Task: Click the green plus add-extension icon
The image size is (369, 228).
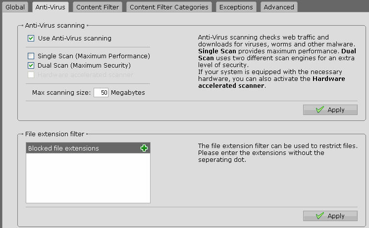Action: [144, 148]
